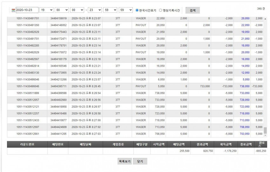Screen dimensions: 270x172
Task: Click the scrollbar down arrow
Action: click(x=265, y=136)
